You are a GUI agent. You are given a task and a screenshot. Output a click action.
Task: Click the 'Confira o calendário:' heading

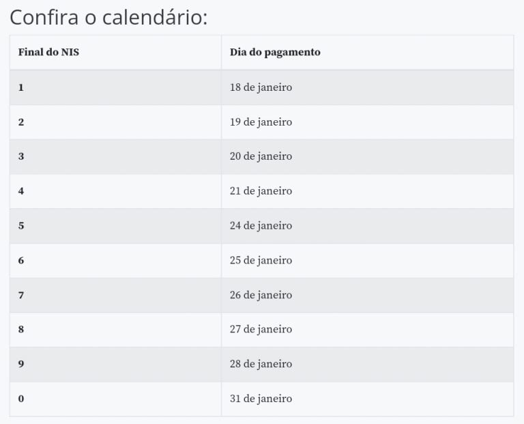point(108,17)
